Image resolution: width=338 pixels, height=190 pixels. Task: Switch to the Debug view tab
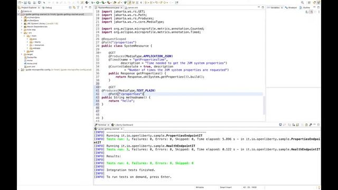click(x=47, y=7)
